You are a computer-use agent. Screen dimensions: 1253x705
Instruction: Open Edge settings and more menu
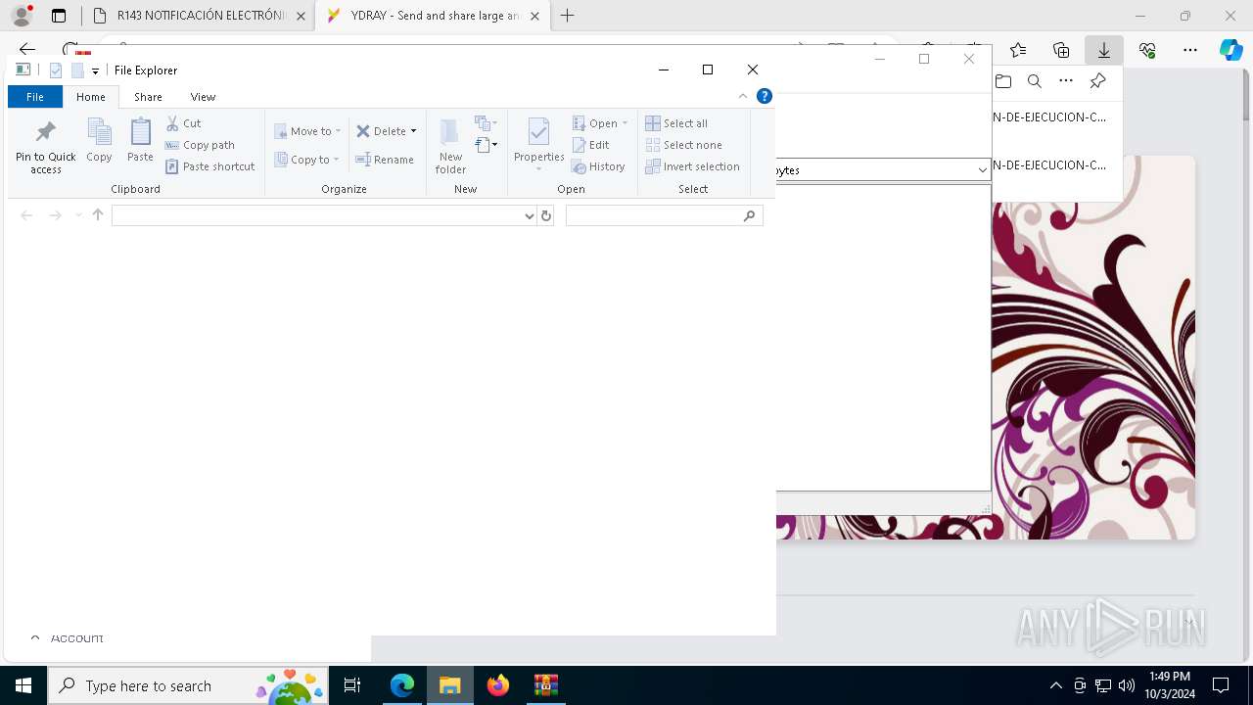click(1189, 50)
